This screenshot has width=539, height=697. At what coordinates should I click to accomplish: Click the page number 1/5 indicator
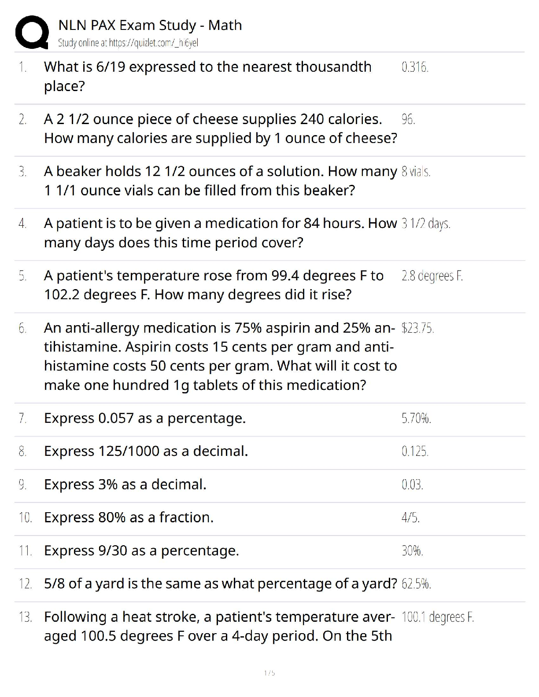[269, 673]
